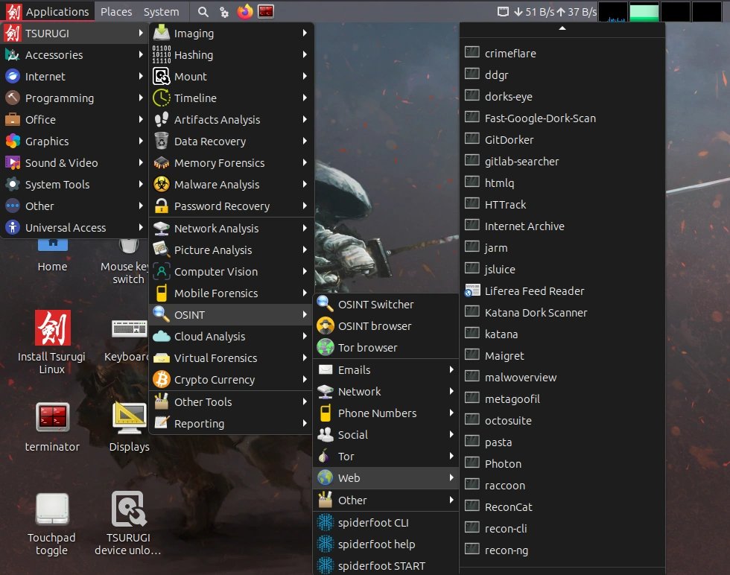Image resolution: width=730 pixels, height=575 pixels.
Task: Open TSURUGI device unlock desktop icon
Action: point(128,524)
